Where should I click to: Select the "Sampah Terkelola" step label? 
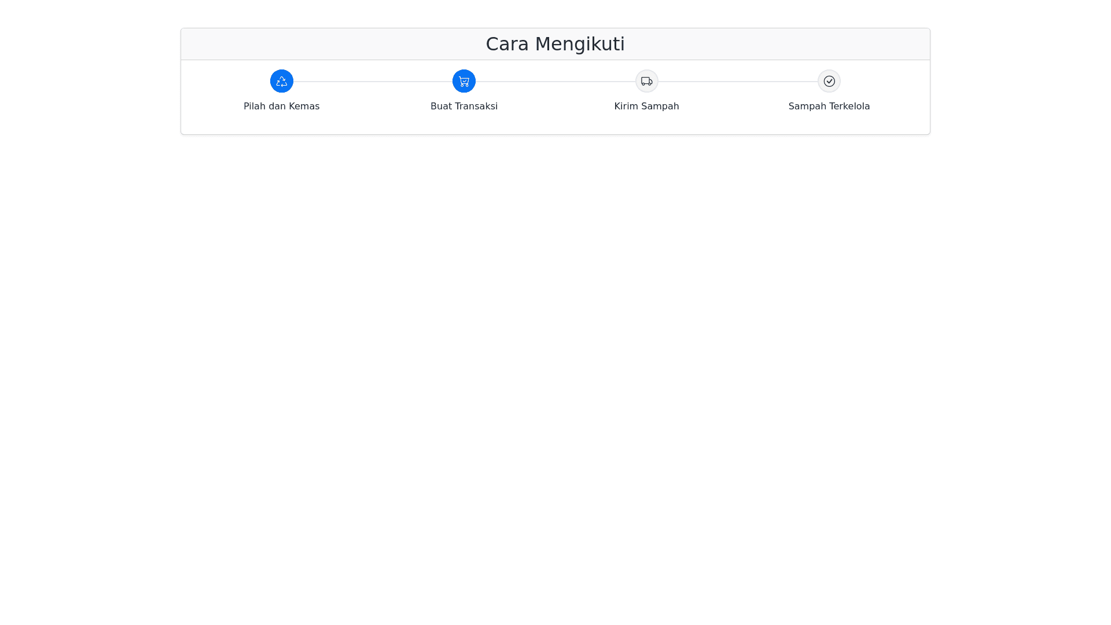(829, 106)
